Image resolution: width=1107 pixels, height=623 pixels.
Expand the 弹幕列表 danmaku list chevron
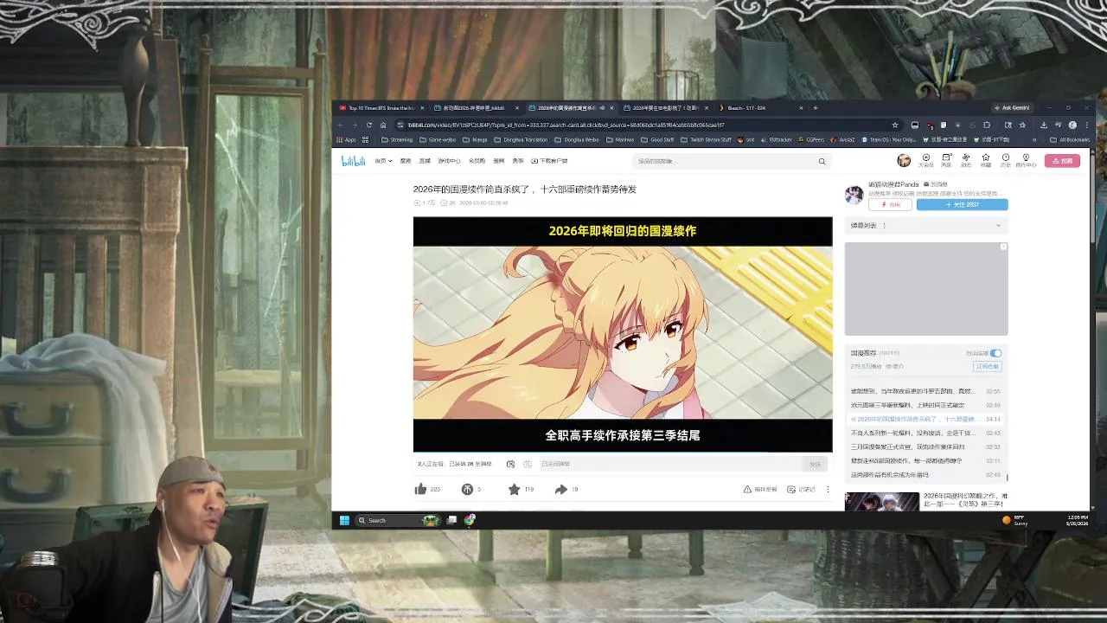point(998,225)
